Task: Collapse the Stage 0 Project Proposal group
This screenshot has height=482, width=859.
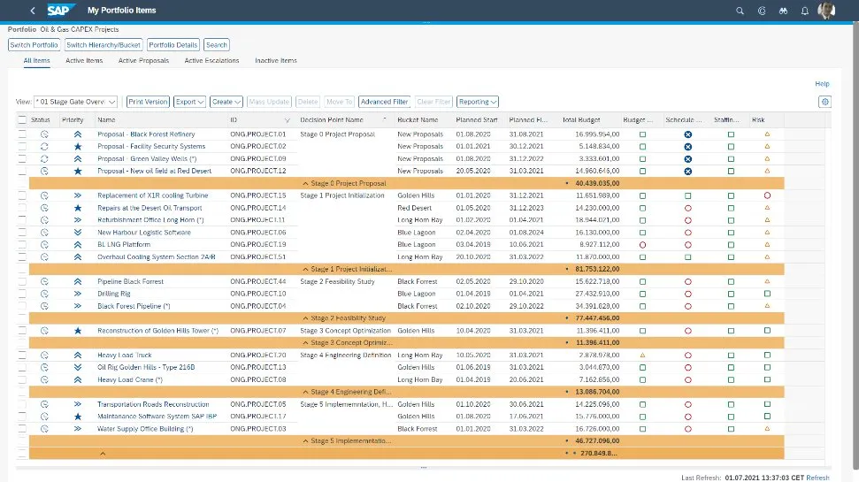Action: pos(306,183)
